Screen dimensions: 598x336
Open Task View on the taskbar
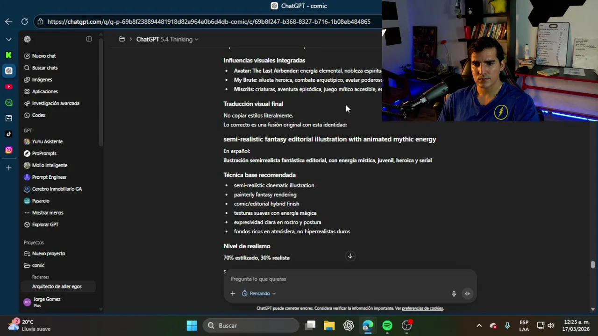point(310,326)
